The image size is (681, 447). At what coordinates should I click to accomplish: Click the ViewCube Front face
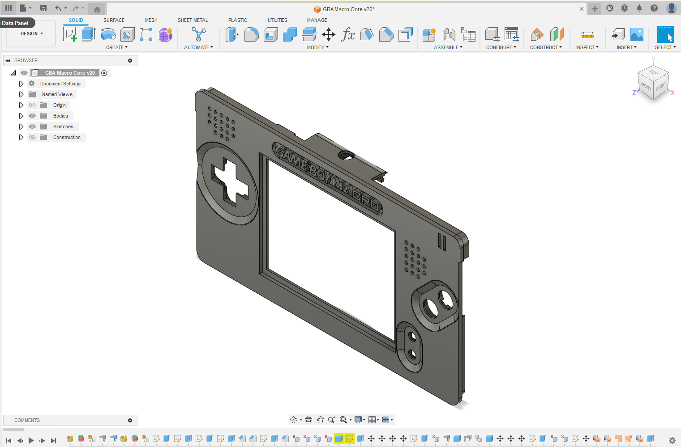click(645, 86)
